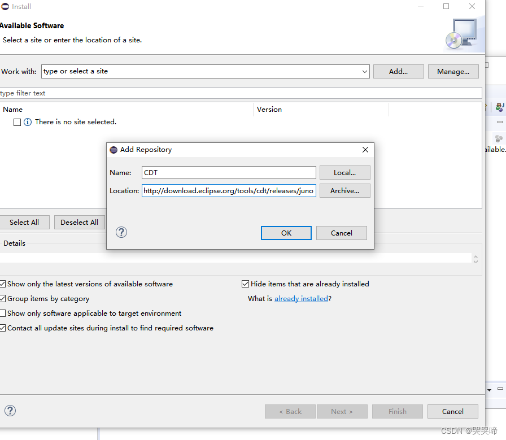Click the Details text area
Screen dimensions: 506x440
[x=235, y=258]
